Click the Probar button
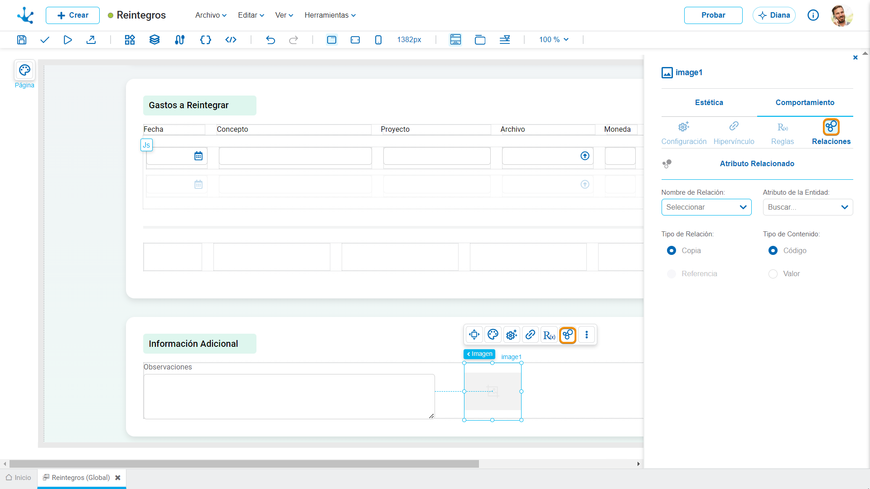Screen dimensions: 870x489 [713, 15]
